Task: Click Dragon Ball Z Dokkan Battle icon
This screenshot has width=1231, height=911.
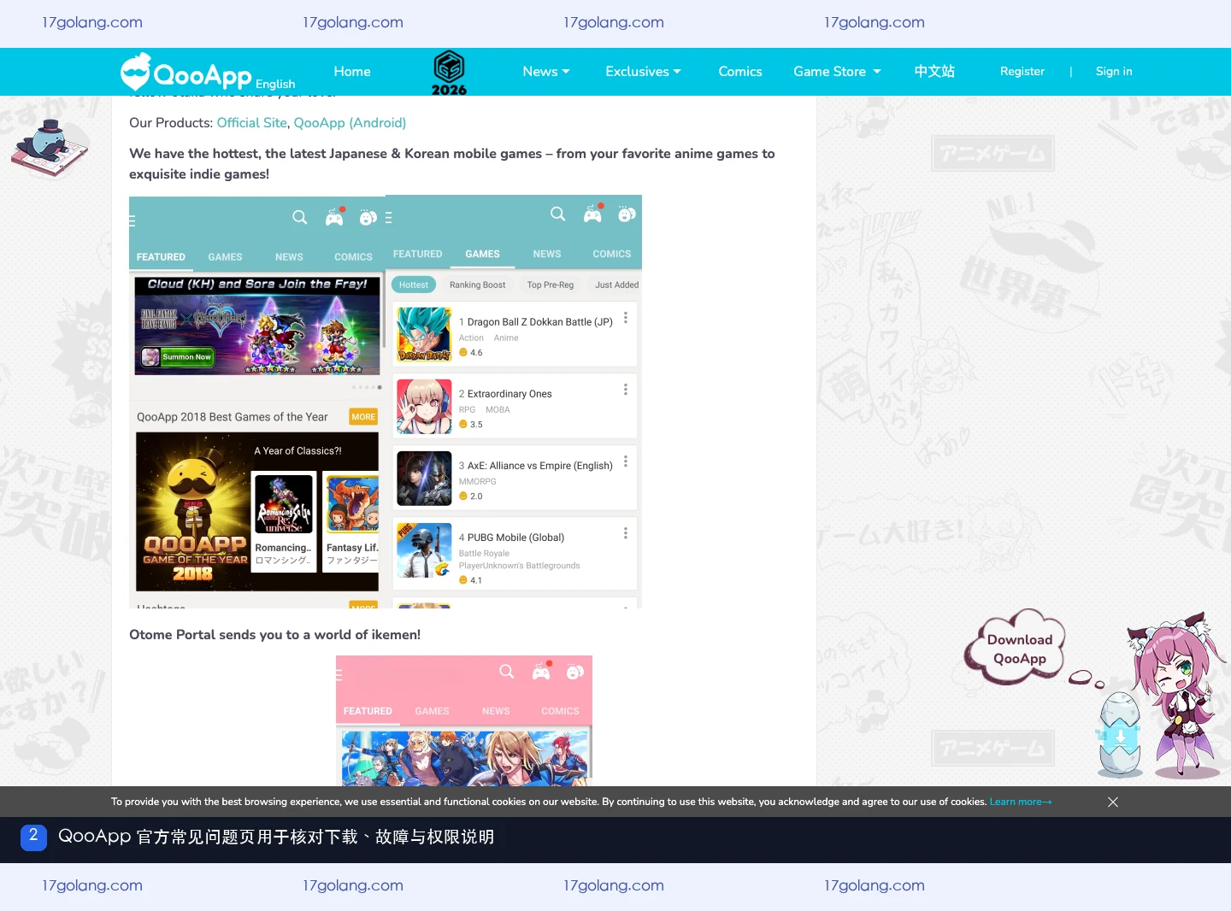Action: pos(424,335)
